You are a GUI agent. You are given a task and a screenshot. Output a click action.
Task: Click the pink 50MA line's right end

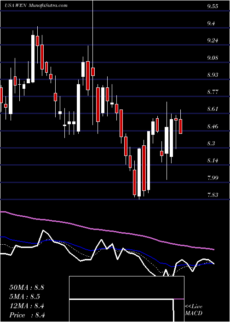pos(214,249)
